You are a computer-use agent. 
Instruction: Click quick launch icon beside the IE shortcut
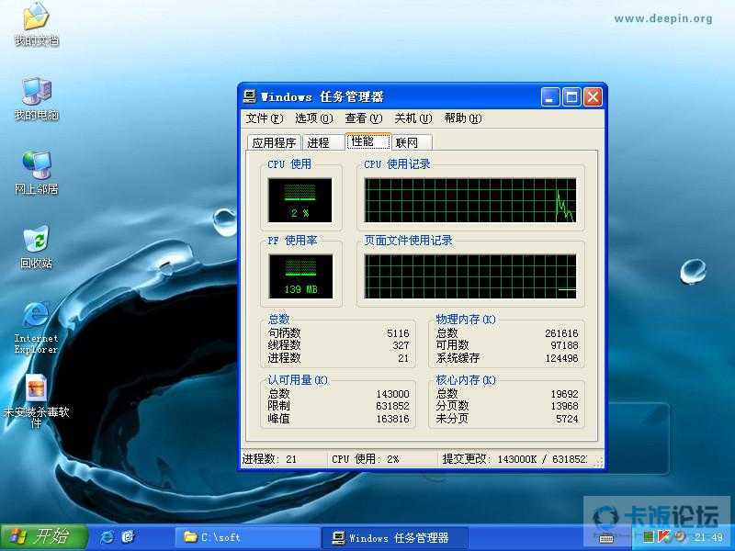click(128, 537)
